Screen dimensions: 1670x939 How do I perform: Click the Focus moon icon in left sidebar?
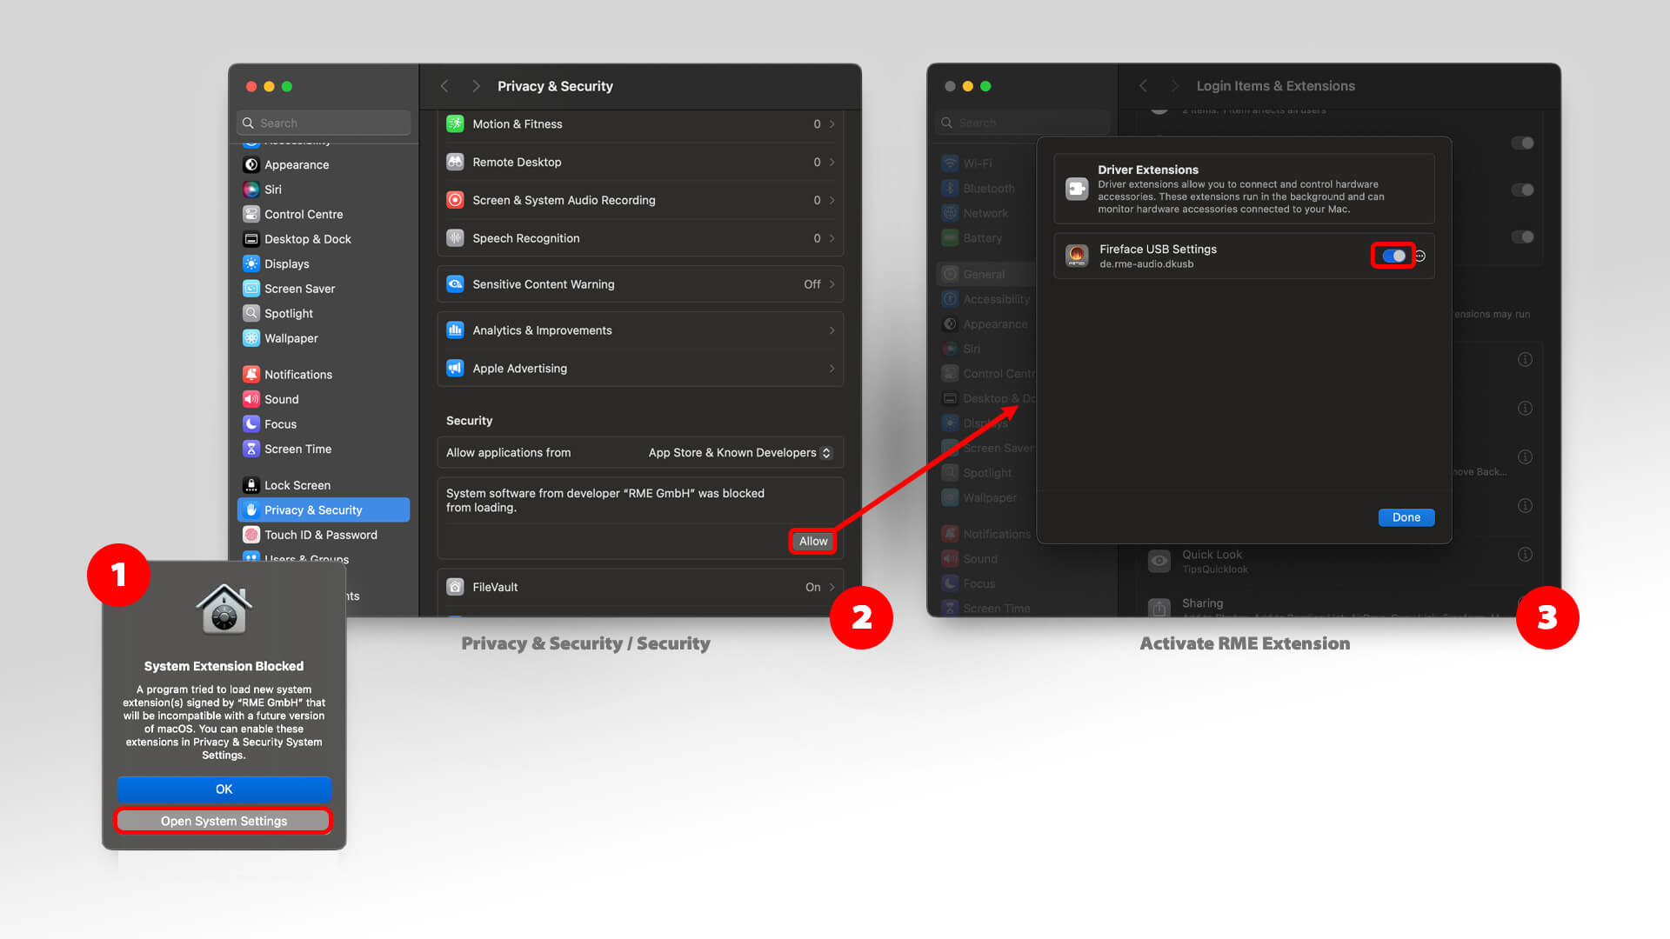coord(251,423)
